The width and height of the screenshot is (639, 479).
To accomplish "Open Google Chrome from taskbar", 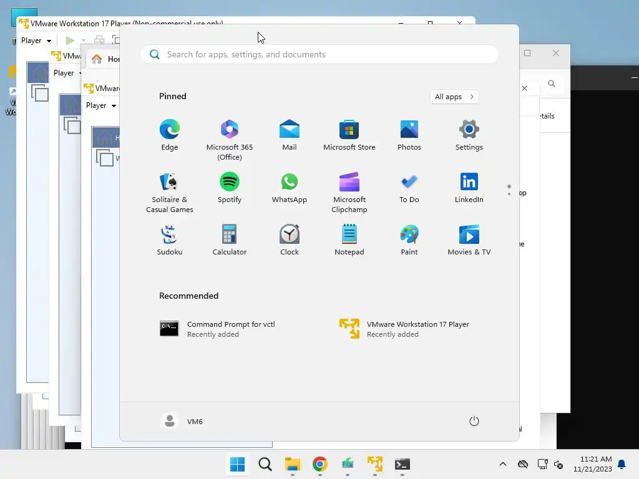I will pyautogui.click(x=320, y=464).
